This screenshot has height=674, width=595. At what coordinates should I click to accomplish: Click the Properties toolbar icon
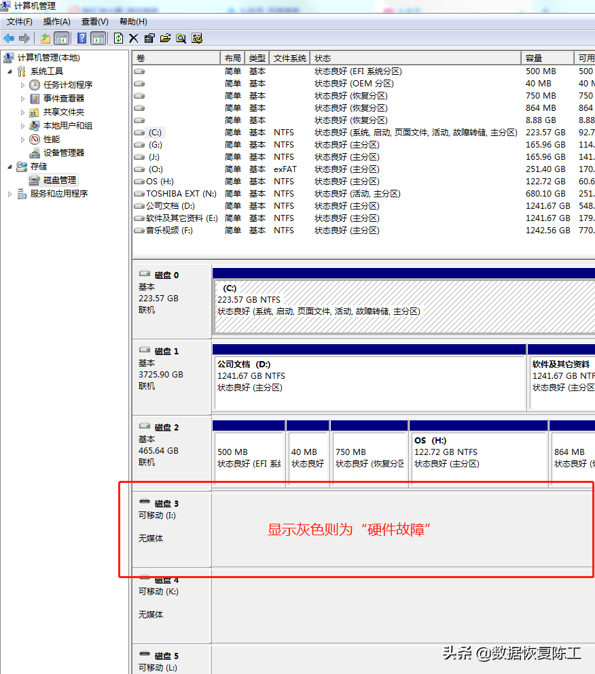pyautogui.click(x=149, y=38)
